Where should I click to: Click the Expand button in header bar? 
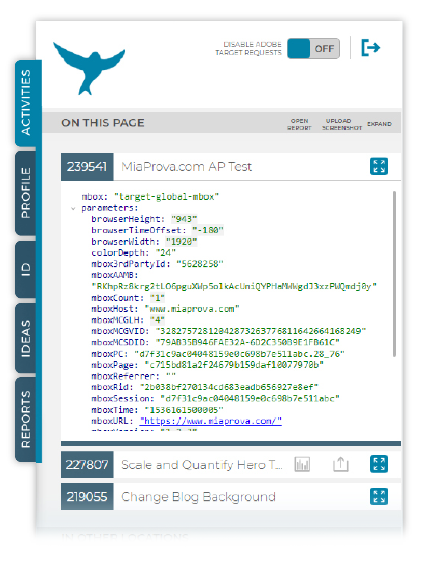pos(379,124)
